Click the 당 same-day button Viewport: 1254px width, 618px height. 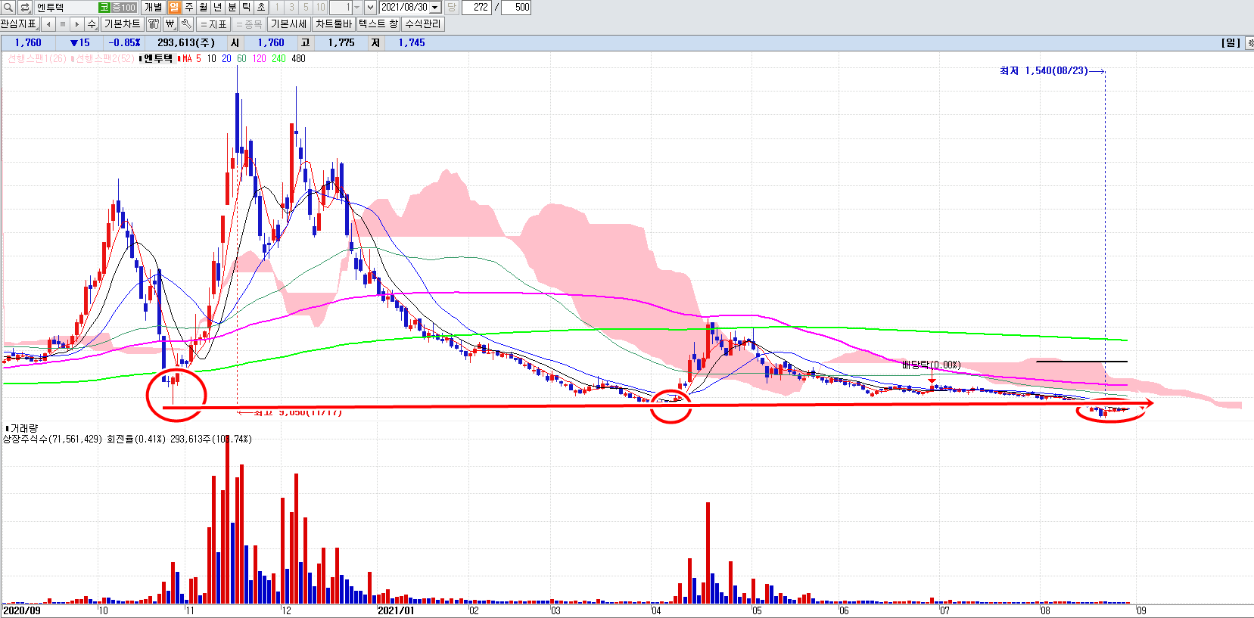pos(451,8)
